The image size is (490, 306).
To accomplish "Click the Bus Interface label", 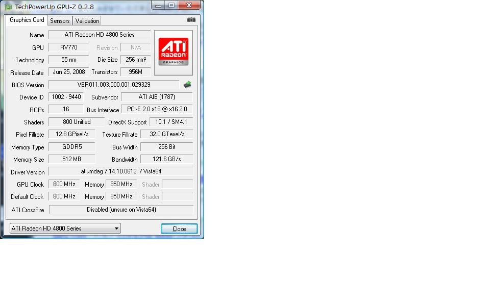I will (x=103, y=110).
